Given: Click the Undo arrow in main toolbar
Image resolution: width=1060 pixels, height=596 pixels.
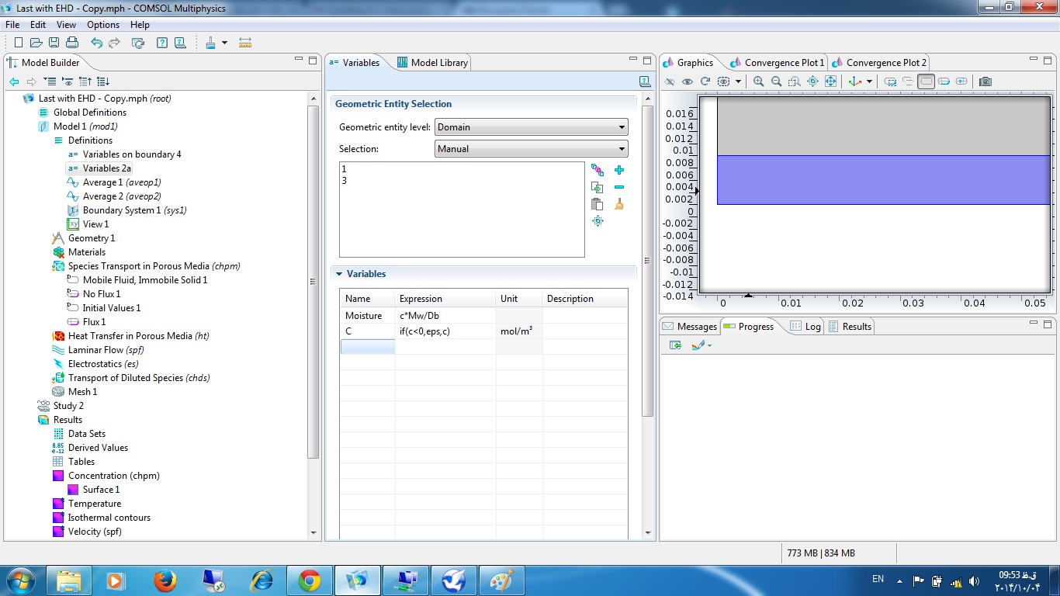Looking at the screenshot, I should coord(96,43).
